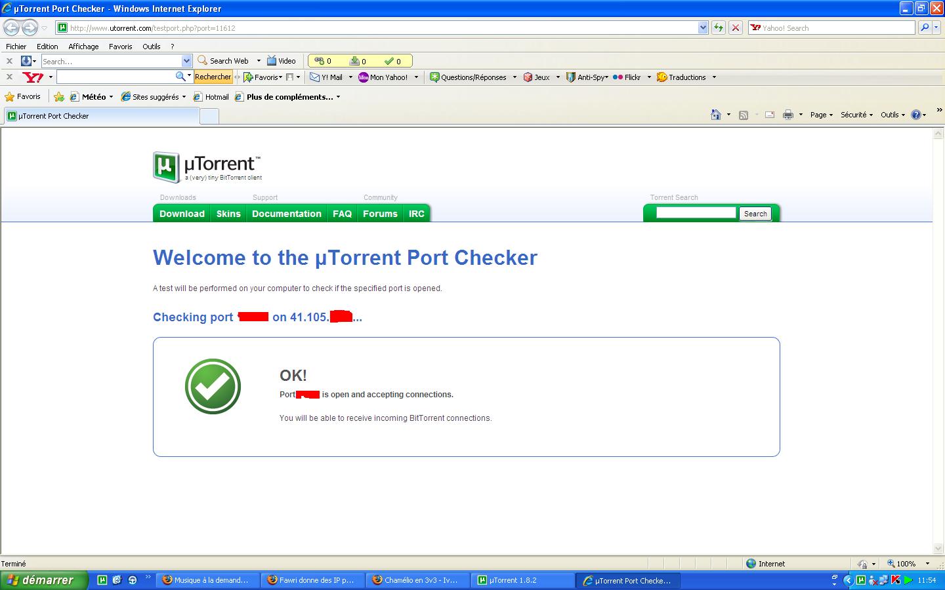
Task: Click the Y! Mail envelope icon
Action: pos(315,77)
